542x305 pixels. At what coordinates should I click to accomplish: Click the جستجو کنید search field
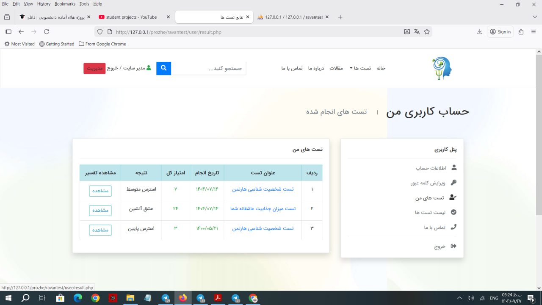point(208,69)
